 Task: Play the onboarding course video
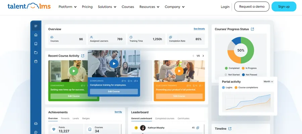point(74,71)
